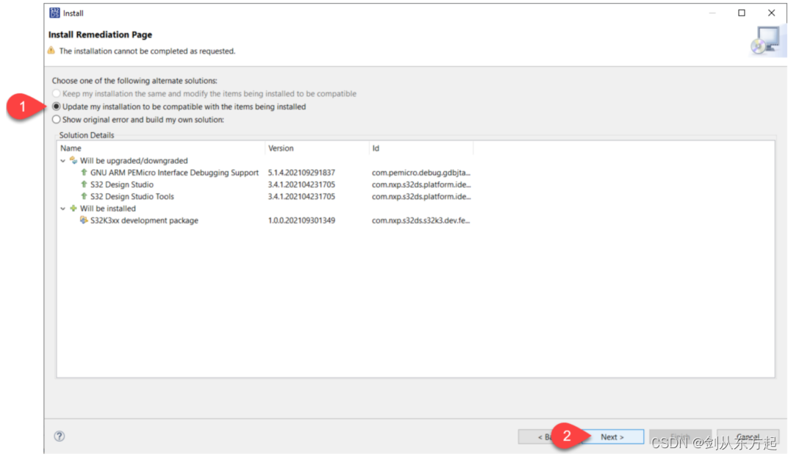This screenshot has width=788, height=457.
Task: Click the green arrow icon for S32 Design Studio Tools
Action: 84,196
